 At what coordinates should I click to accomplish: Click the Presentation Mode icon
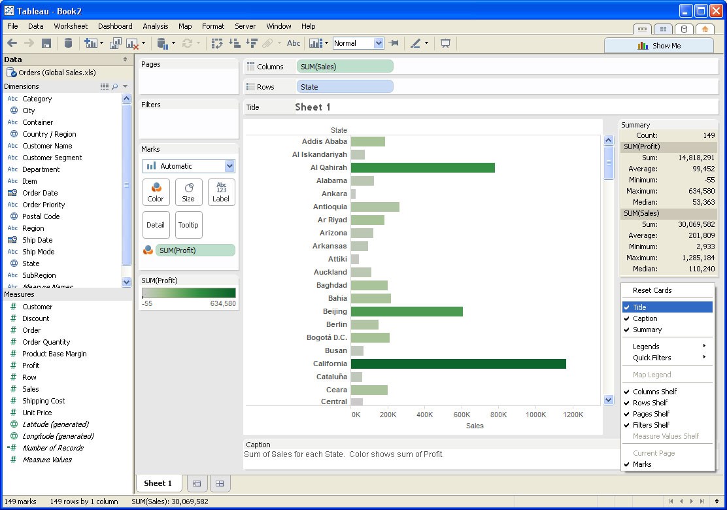coord(445,43)
